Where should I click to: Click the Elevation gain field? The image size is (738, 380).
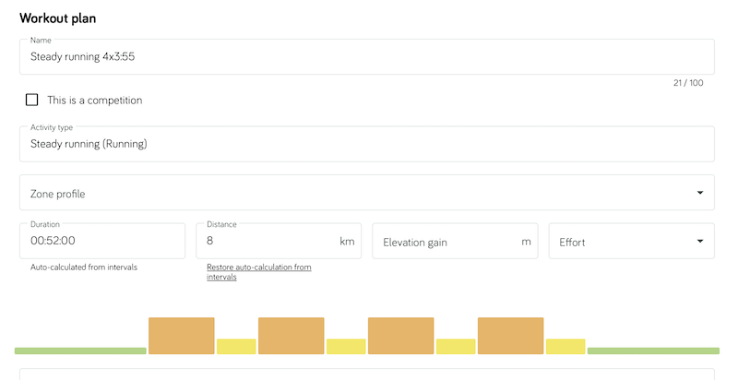point(447,242)
